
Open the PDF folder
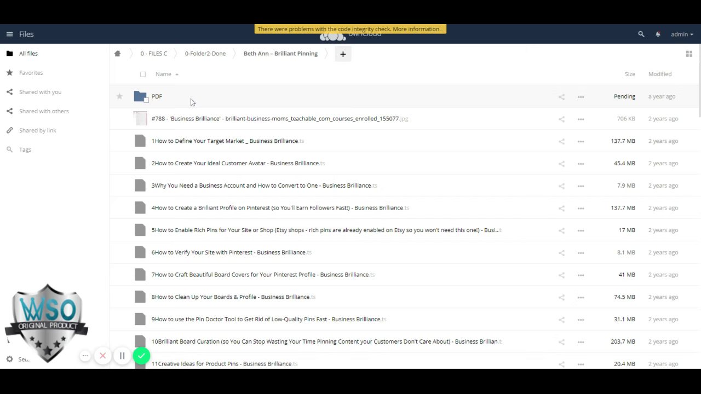click(x=157, y=96)
